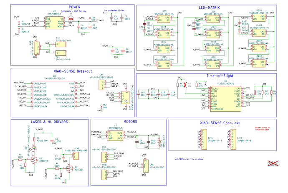
Task: Select the LED1 headlight diode symbol
Action: (x=34, y=148)
